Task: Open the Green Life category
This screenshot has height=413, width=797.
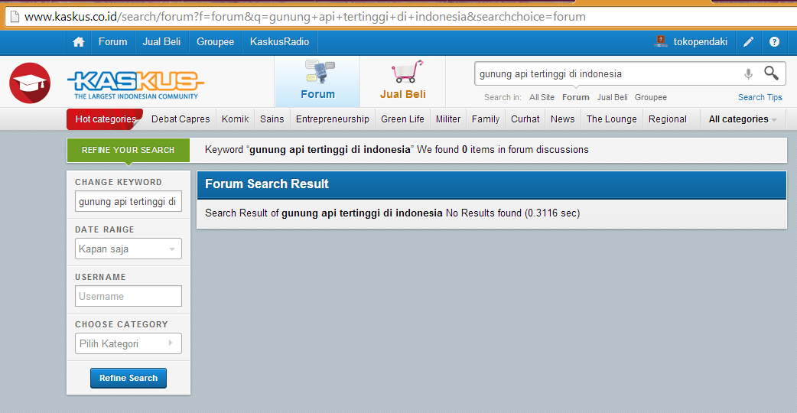Action: coord(402,119)
